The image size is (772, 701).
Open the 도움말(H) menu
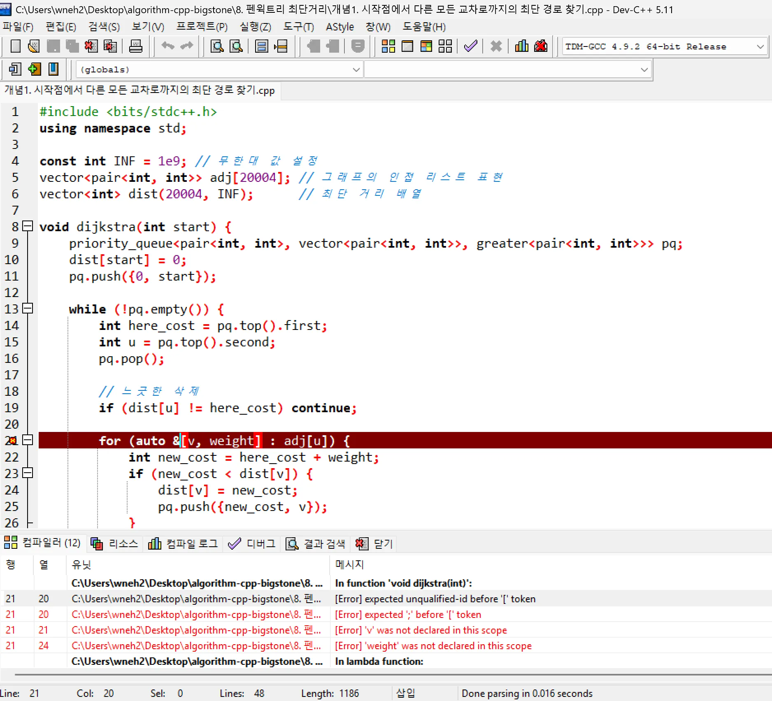tap(424, 27)
